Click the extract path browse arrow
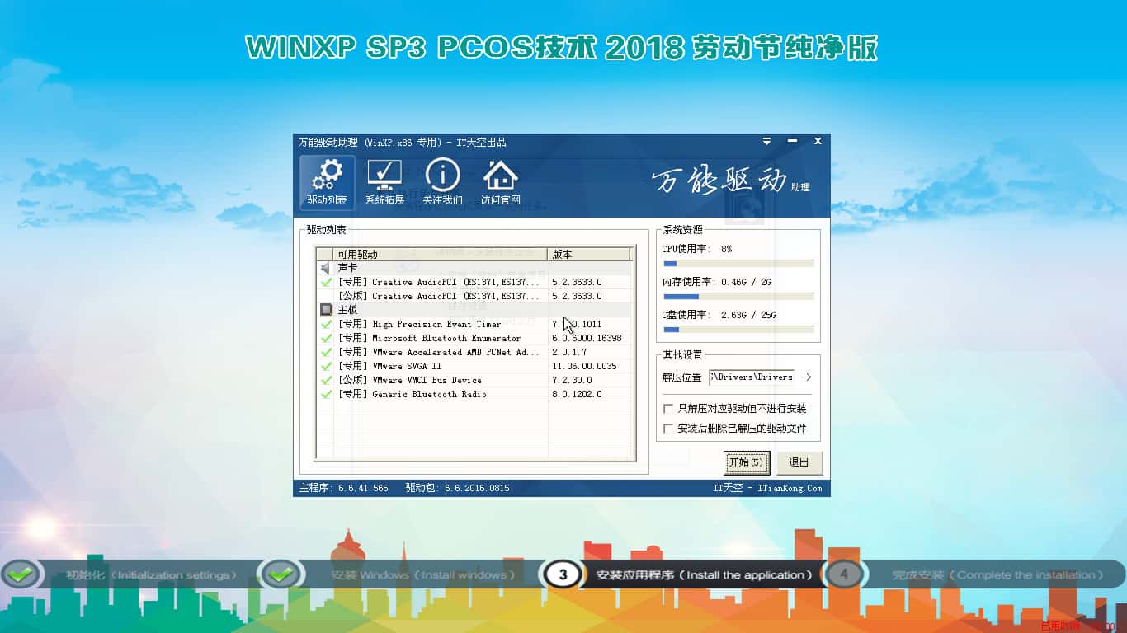Screen dimensions: 1127x633 tap(806, 377)
